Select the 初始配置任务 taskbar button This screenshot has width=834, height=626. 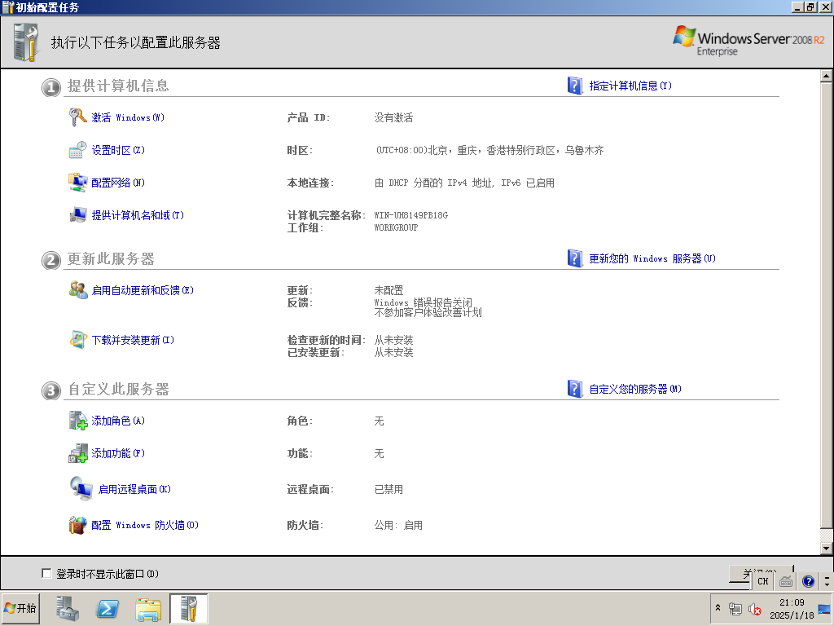tap(188, 608)
